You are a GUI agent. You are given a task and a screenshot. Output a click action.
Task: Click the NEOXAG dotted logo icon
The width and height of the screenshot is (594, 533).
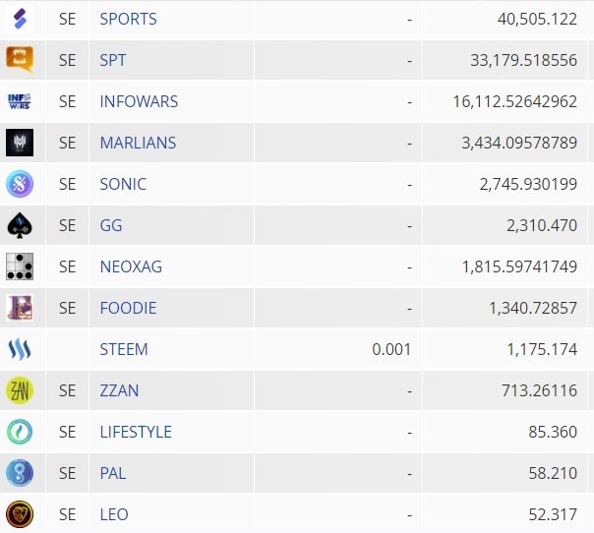point(20,266)
